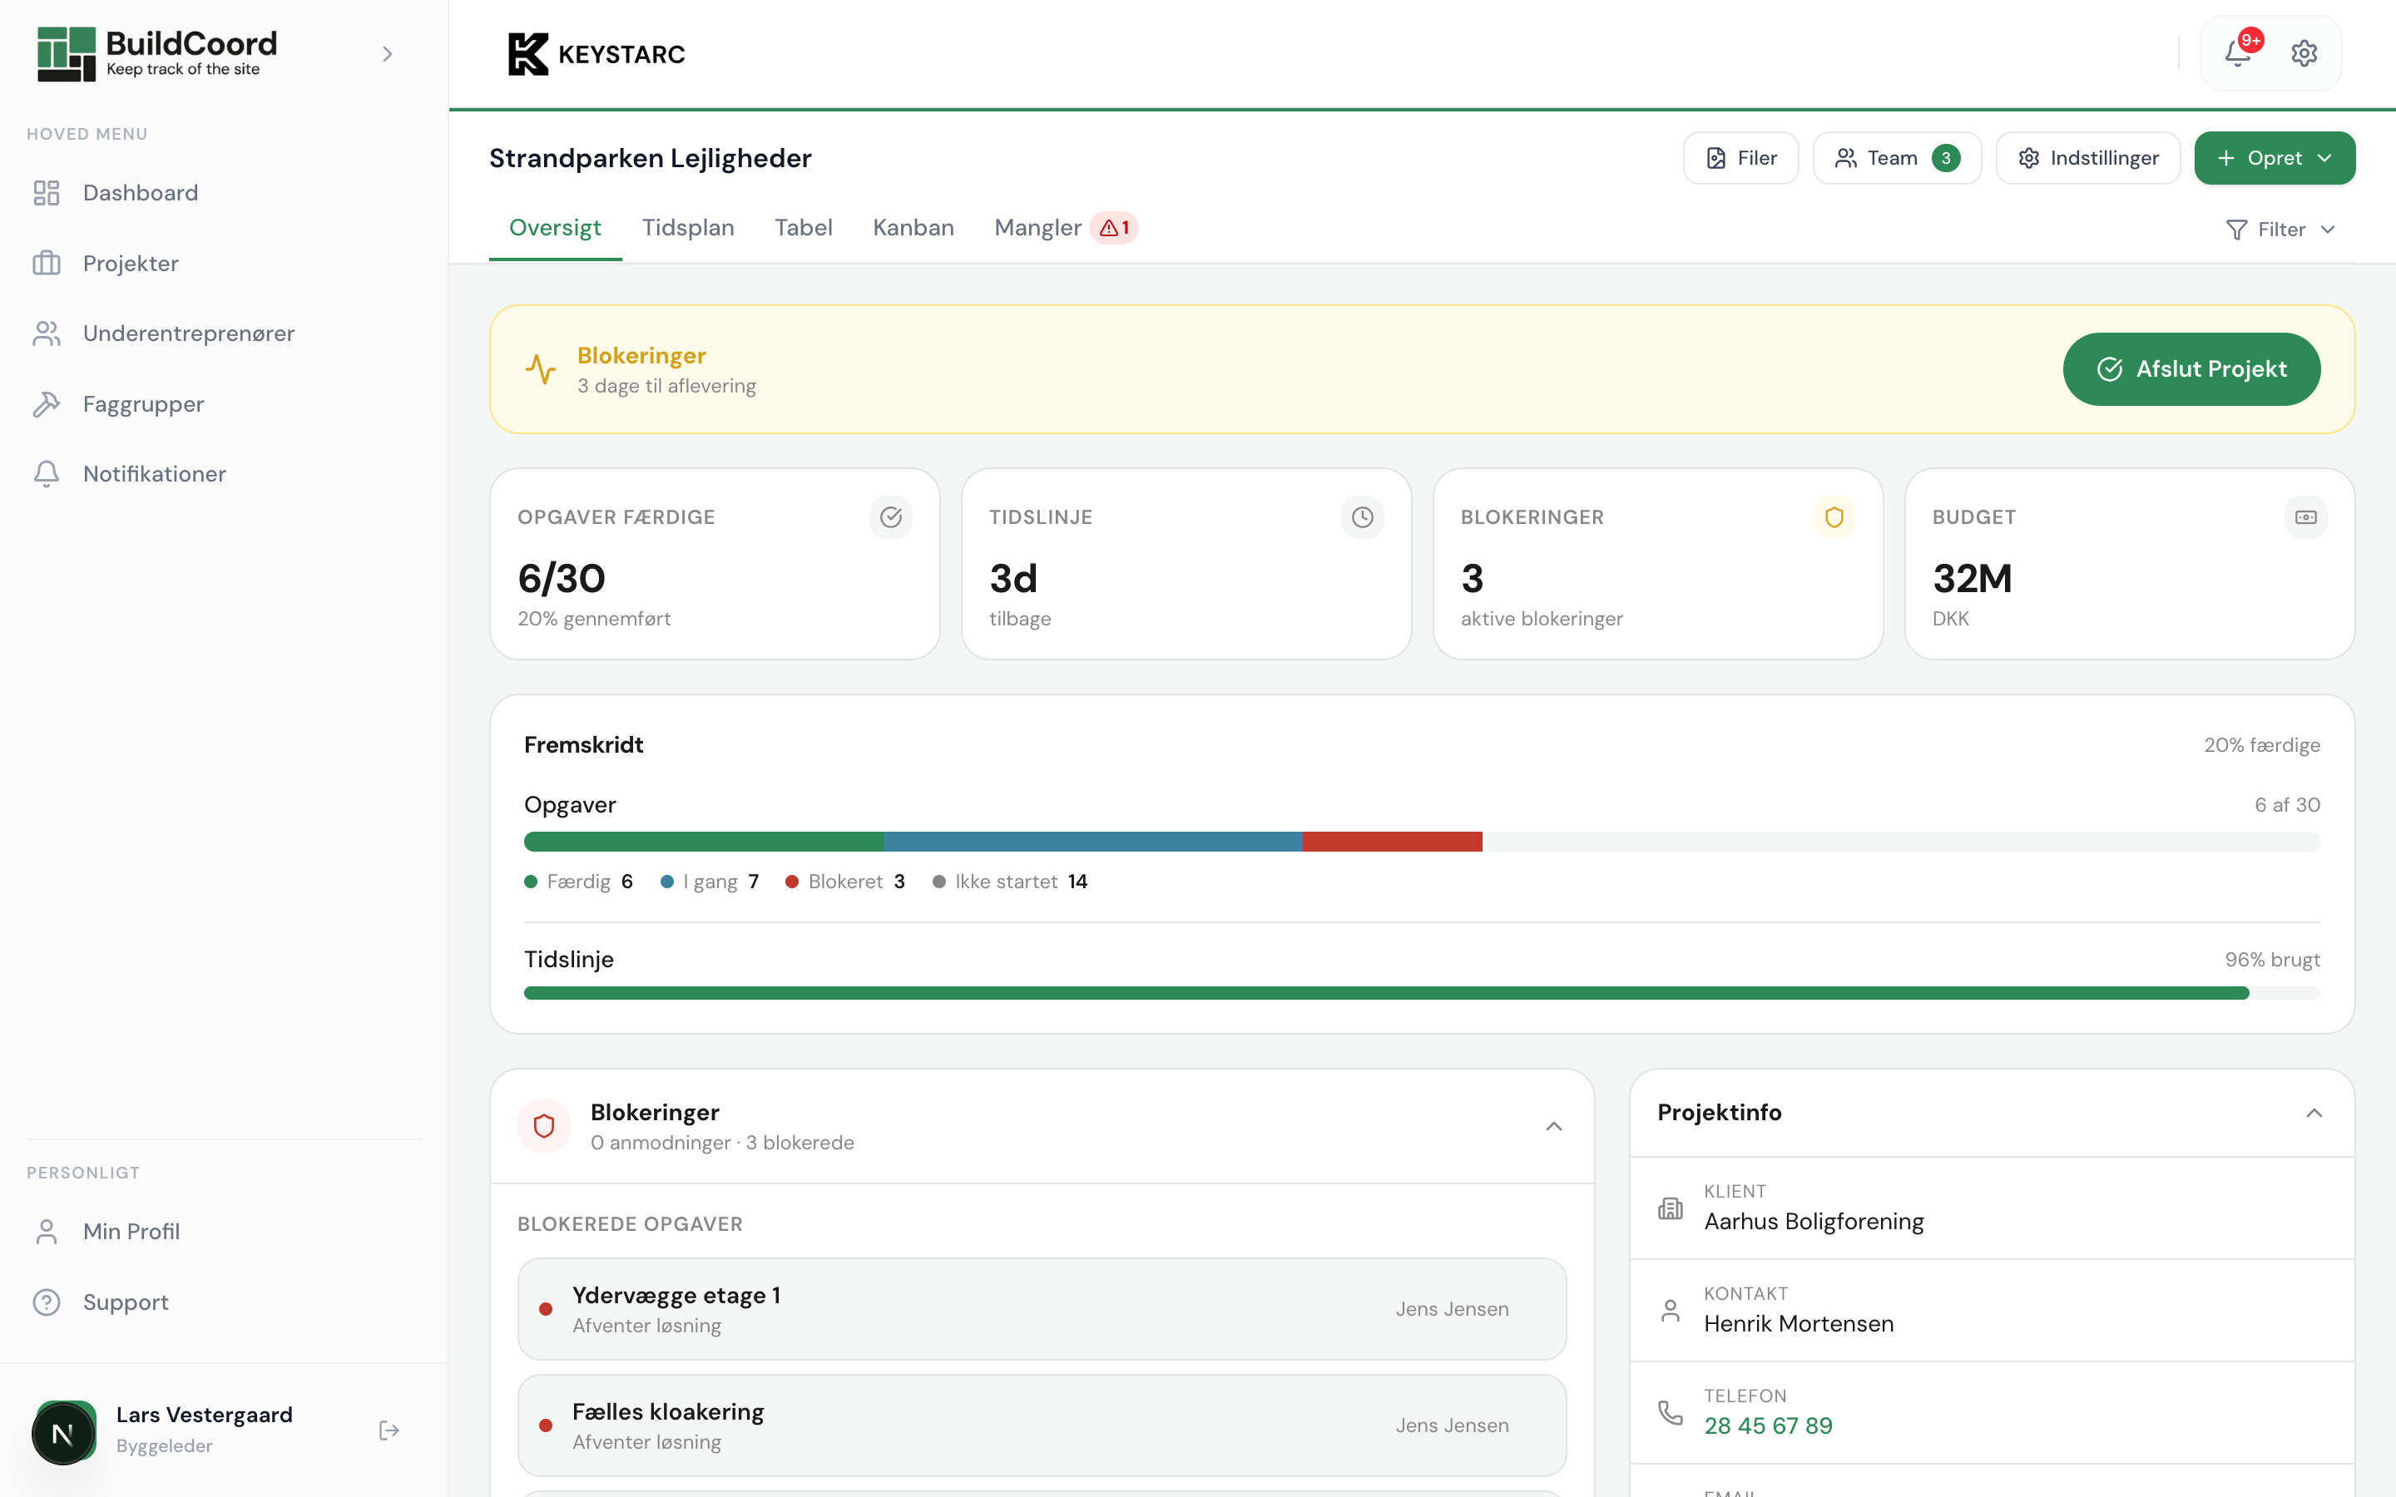Collapse the sidebar with the chevron arrow

tap(387, 53)
